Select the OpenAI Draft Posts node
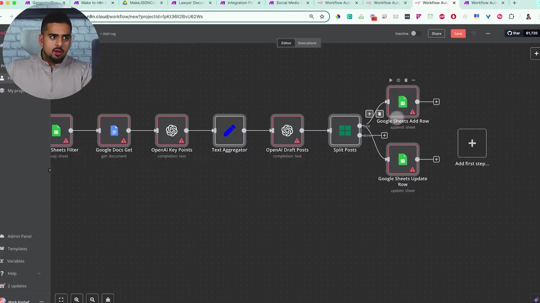The image size is (540, 303). click(x=287, y=130)
